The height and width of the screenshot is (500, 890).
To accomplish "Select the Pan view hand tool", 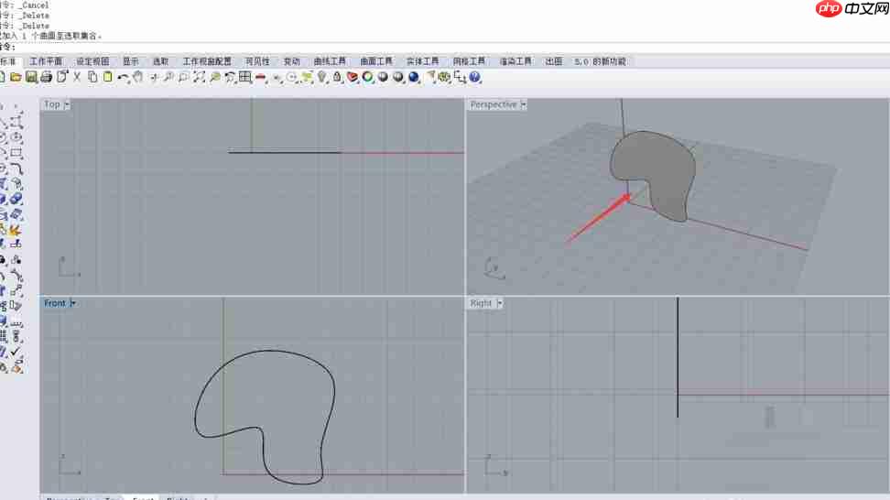I will (138, 77).
